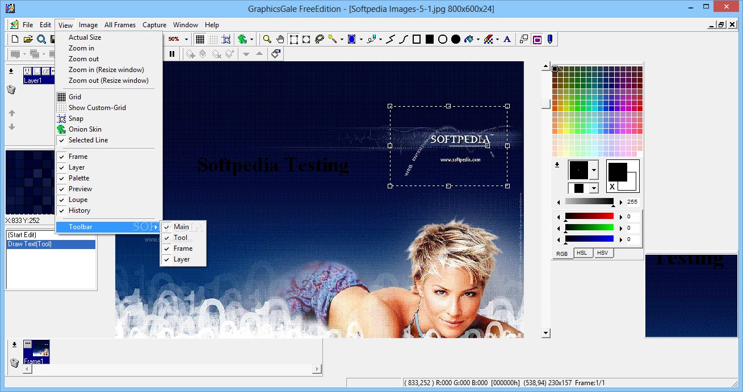Image resolution: width=743 pixels, height=392 pixels.
Task: Click the grayscale alpha slider bar
Action: tap(589, 202)
